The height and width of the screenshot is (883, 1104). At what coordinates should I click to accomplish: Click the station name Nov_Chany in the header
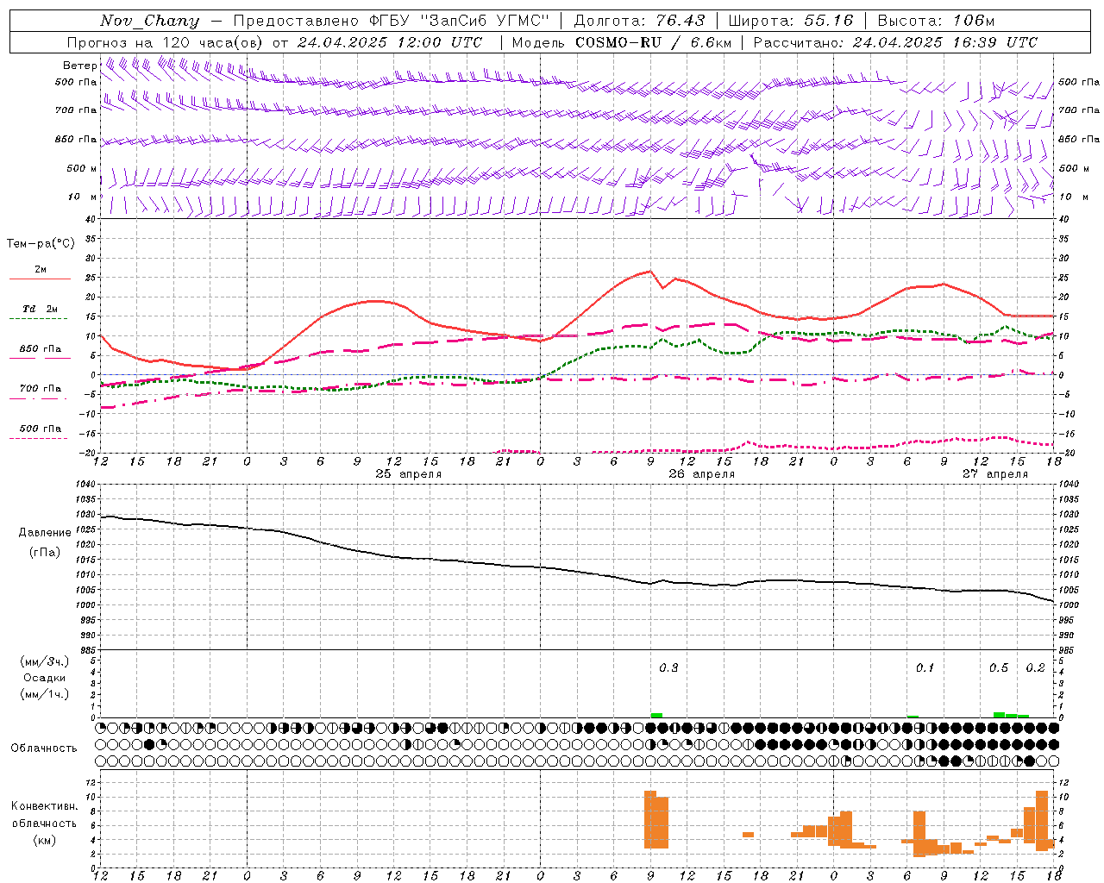click(149, 21)
